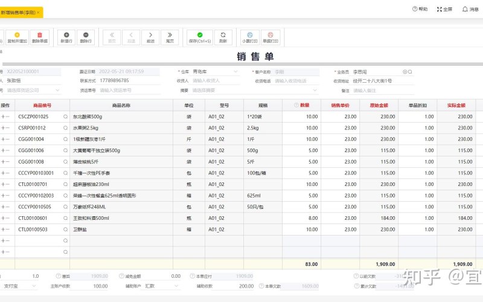The width and height of the screenshot is (483, 302).
Task: Click the help icon next to 减免金额
Action: tap(121, 276)
